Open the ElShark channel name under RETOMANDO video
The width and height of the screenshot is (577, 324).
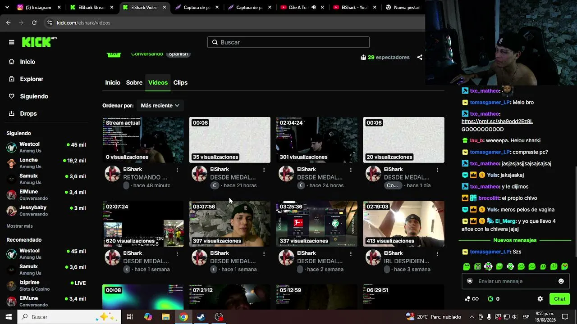coord(133,169)
